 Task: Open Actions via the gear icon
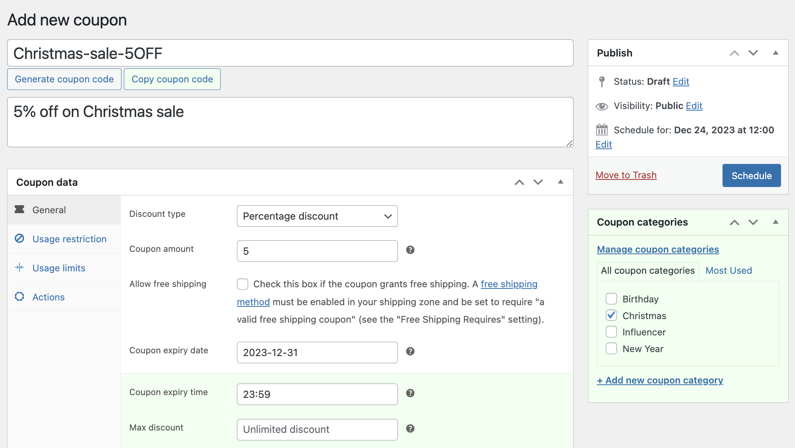(x=20, y=297)
